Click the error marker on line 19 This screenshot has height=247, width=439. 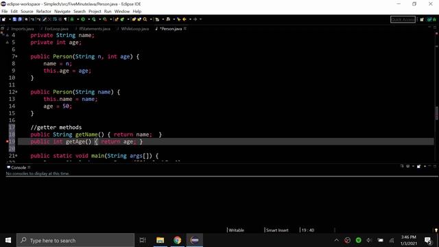(8, 142)
